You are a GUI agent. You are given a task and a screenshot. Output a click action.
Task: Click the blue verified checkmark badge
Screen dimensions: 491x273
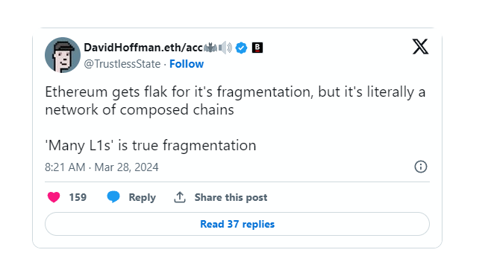click(x=241, y=48)
